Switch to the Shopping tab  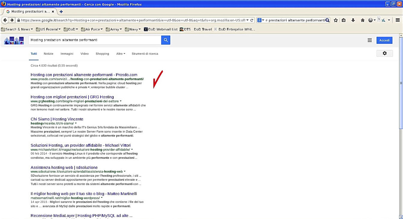[x=102, y=54]
